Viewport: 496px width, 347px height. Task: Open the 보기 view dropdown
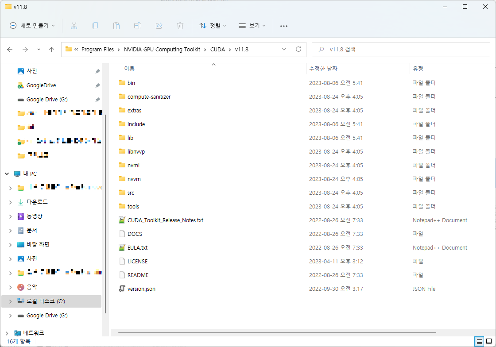252,26
